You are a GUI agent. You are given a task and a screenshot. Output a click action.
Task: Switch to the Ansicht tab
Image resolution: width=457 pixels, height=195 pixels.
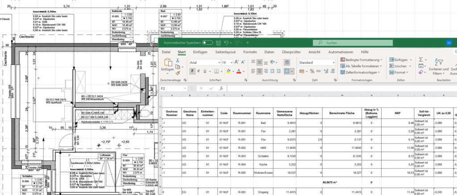pyautogui.click(x=314, y=52)
